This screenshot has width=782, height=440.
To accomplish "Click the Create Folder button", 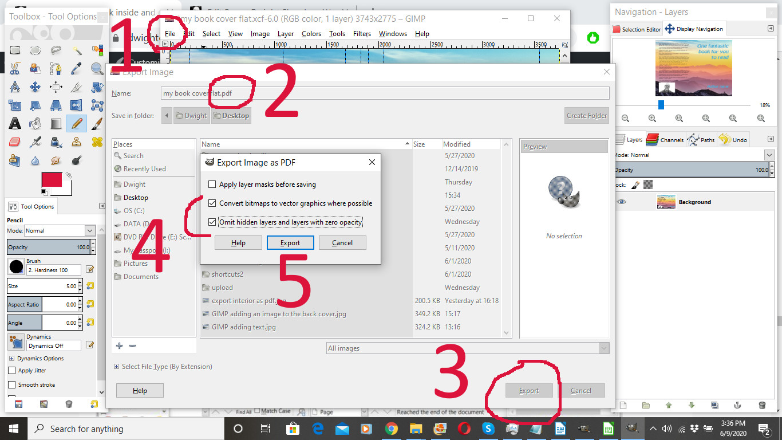I will pyautogui.click(x=586, y=116).
